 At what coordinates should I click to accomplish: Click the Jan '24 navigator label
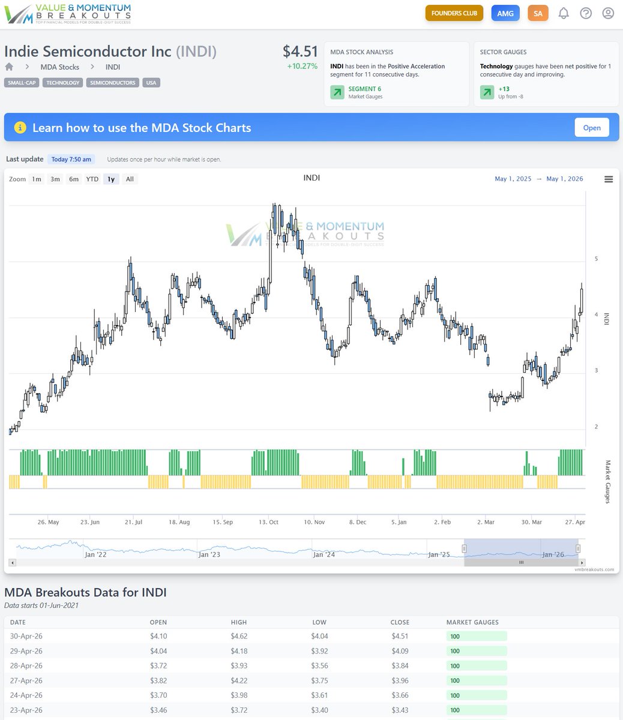point(324,554)
